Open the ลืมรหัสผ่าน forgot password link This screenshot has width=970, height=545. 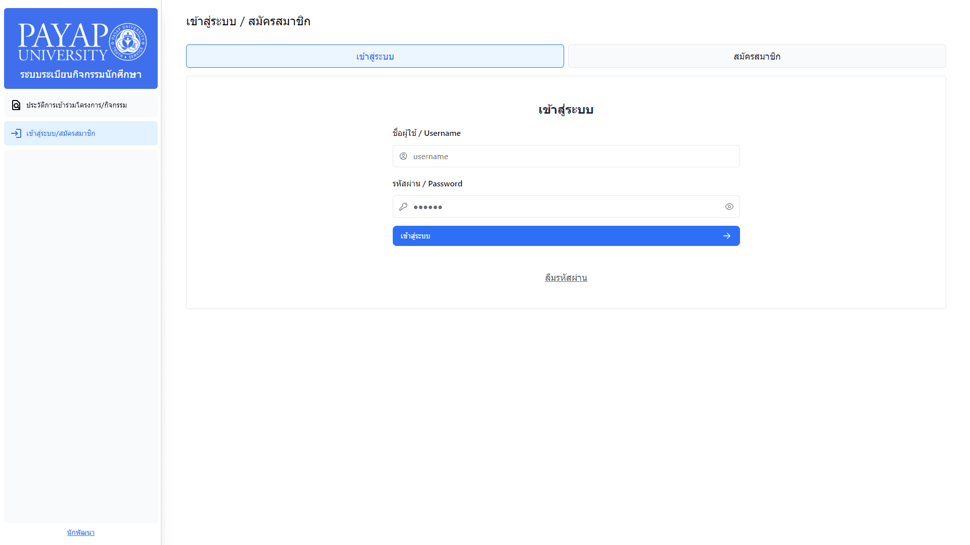[x=566, y=278]
